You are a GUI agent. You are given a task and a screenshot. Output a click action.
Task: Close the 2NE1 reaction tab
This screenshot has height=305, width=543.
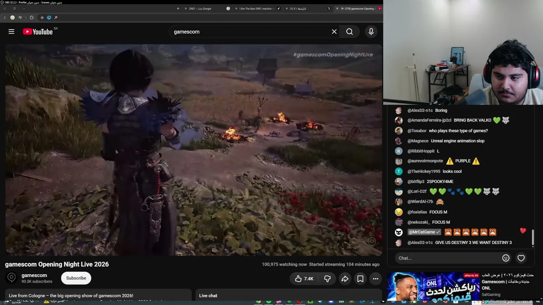tap(236, 8)
